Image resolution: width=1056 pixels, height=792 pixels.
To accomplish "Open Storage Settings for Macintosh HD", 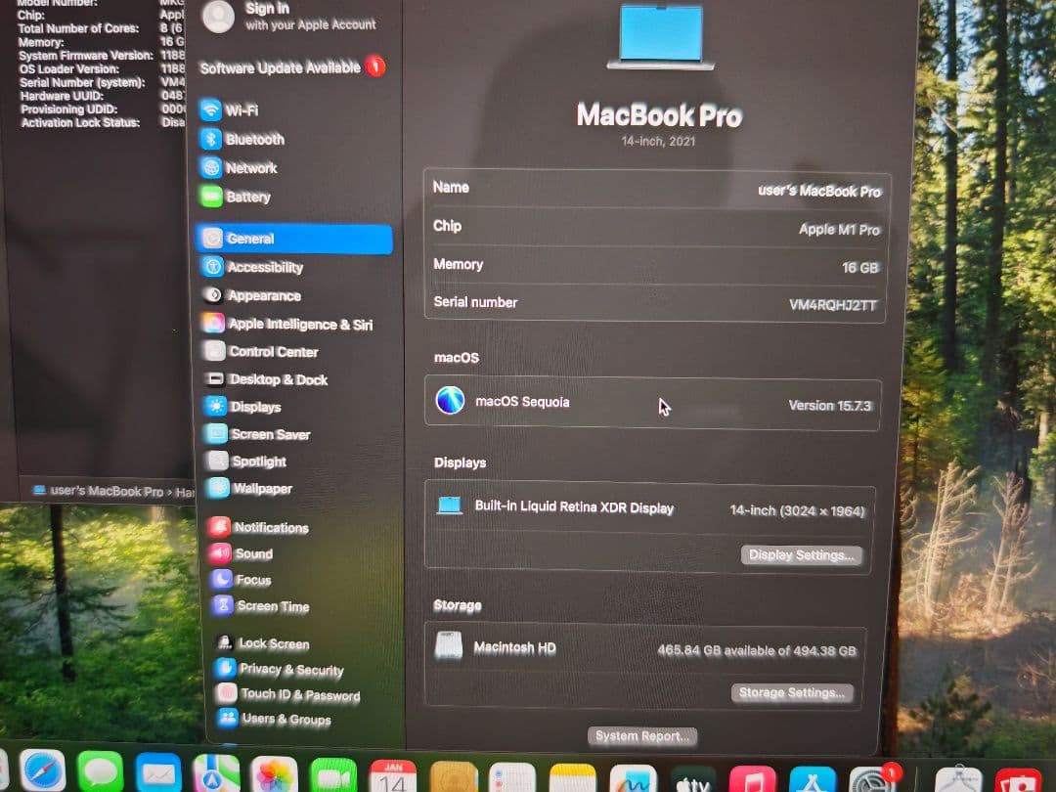I will pos(792,692).
